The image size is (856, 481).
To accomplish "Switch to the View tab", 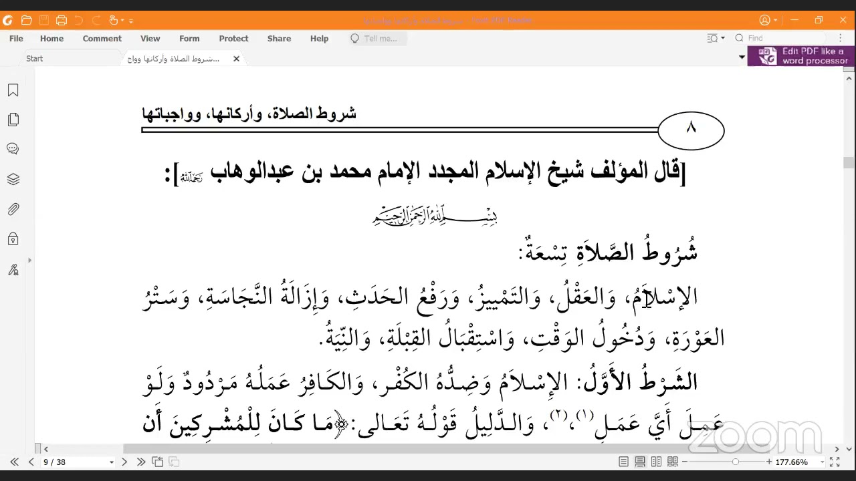I will [150, 39].
